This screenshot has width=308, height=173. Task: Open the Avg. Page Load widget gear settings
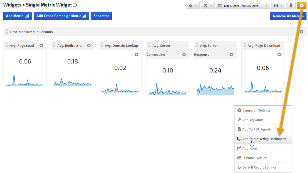(x=41, y=45)
